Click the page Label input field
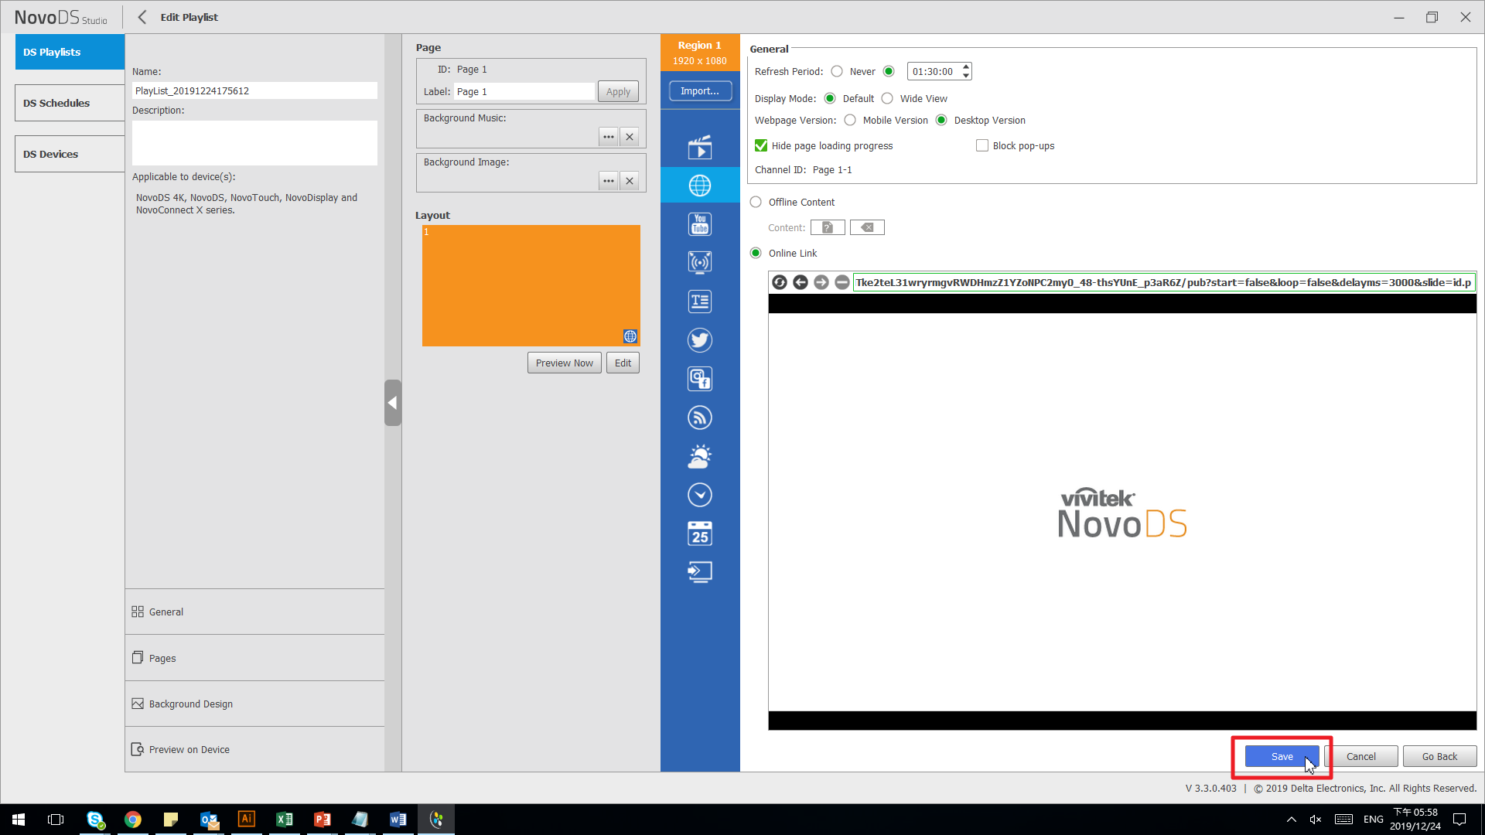 (524, 91)
